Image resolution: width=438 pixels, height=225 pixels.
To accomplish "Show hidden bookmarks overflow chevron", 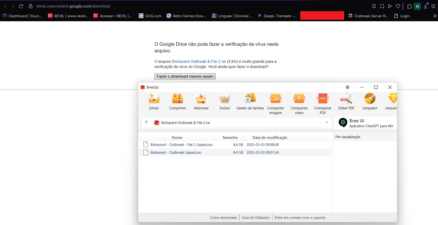I will (x=435, y=16).
